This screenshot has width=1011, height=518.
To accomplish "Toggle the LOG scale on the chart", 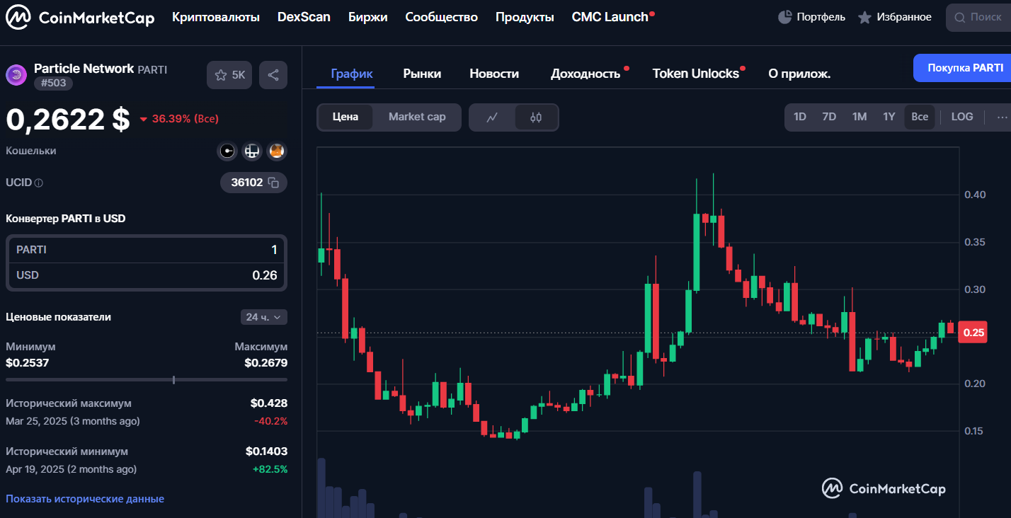I will click(x=962, y=117).
